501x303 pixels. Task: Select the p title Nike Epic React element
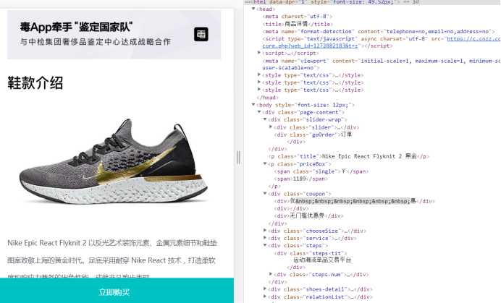[349, 156]
